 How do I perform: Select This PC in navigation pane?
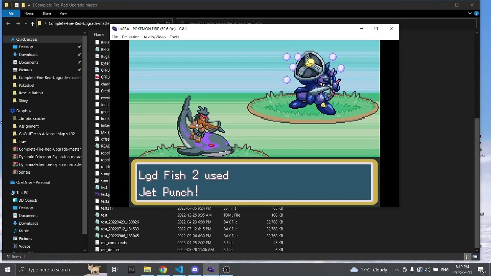(22, 192)
